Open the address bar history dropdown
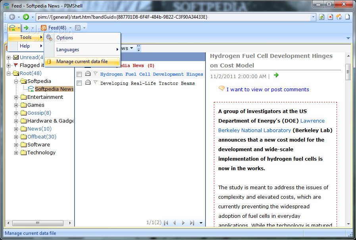356x240 pixels. (313, 17)
